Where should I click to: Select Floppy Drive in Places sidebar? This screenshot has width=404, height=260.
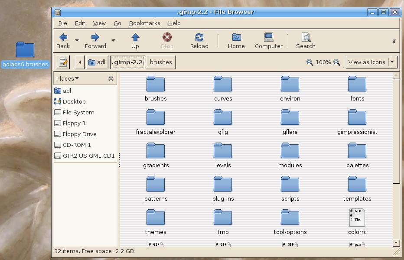pos(85,134)
